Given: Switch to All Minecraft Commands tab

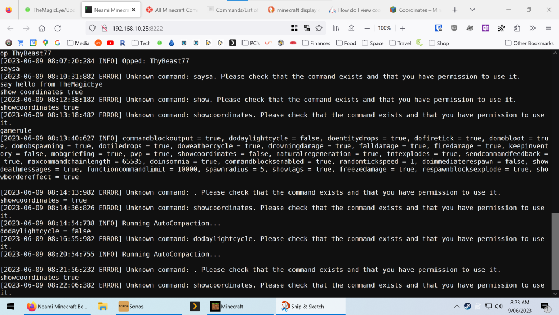Looking at the screenshot, I should (x=172, y=10).
